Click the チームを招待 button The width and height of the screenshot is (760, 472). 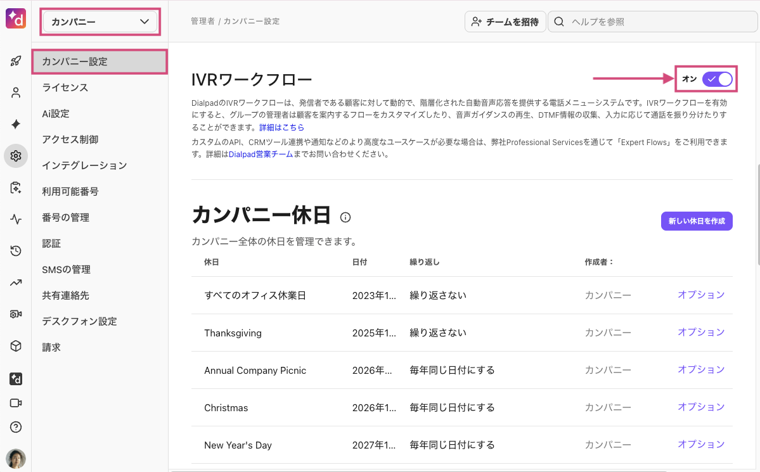click(x=505, y=22)
